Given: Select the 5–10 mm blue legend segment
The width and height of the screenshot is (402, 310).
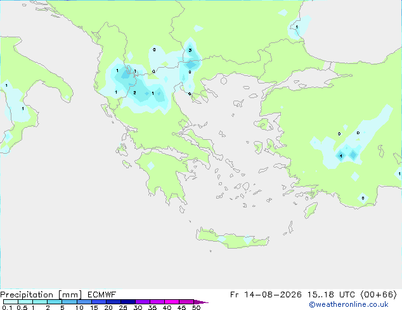Looking at the screenshot, I should (x=69, y=302).
